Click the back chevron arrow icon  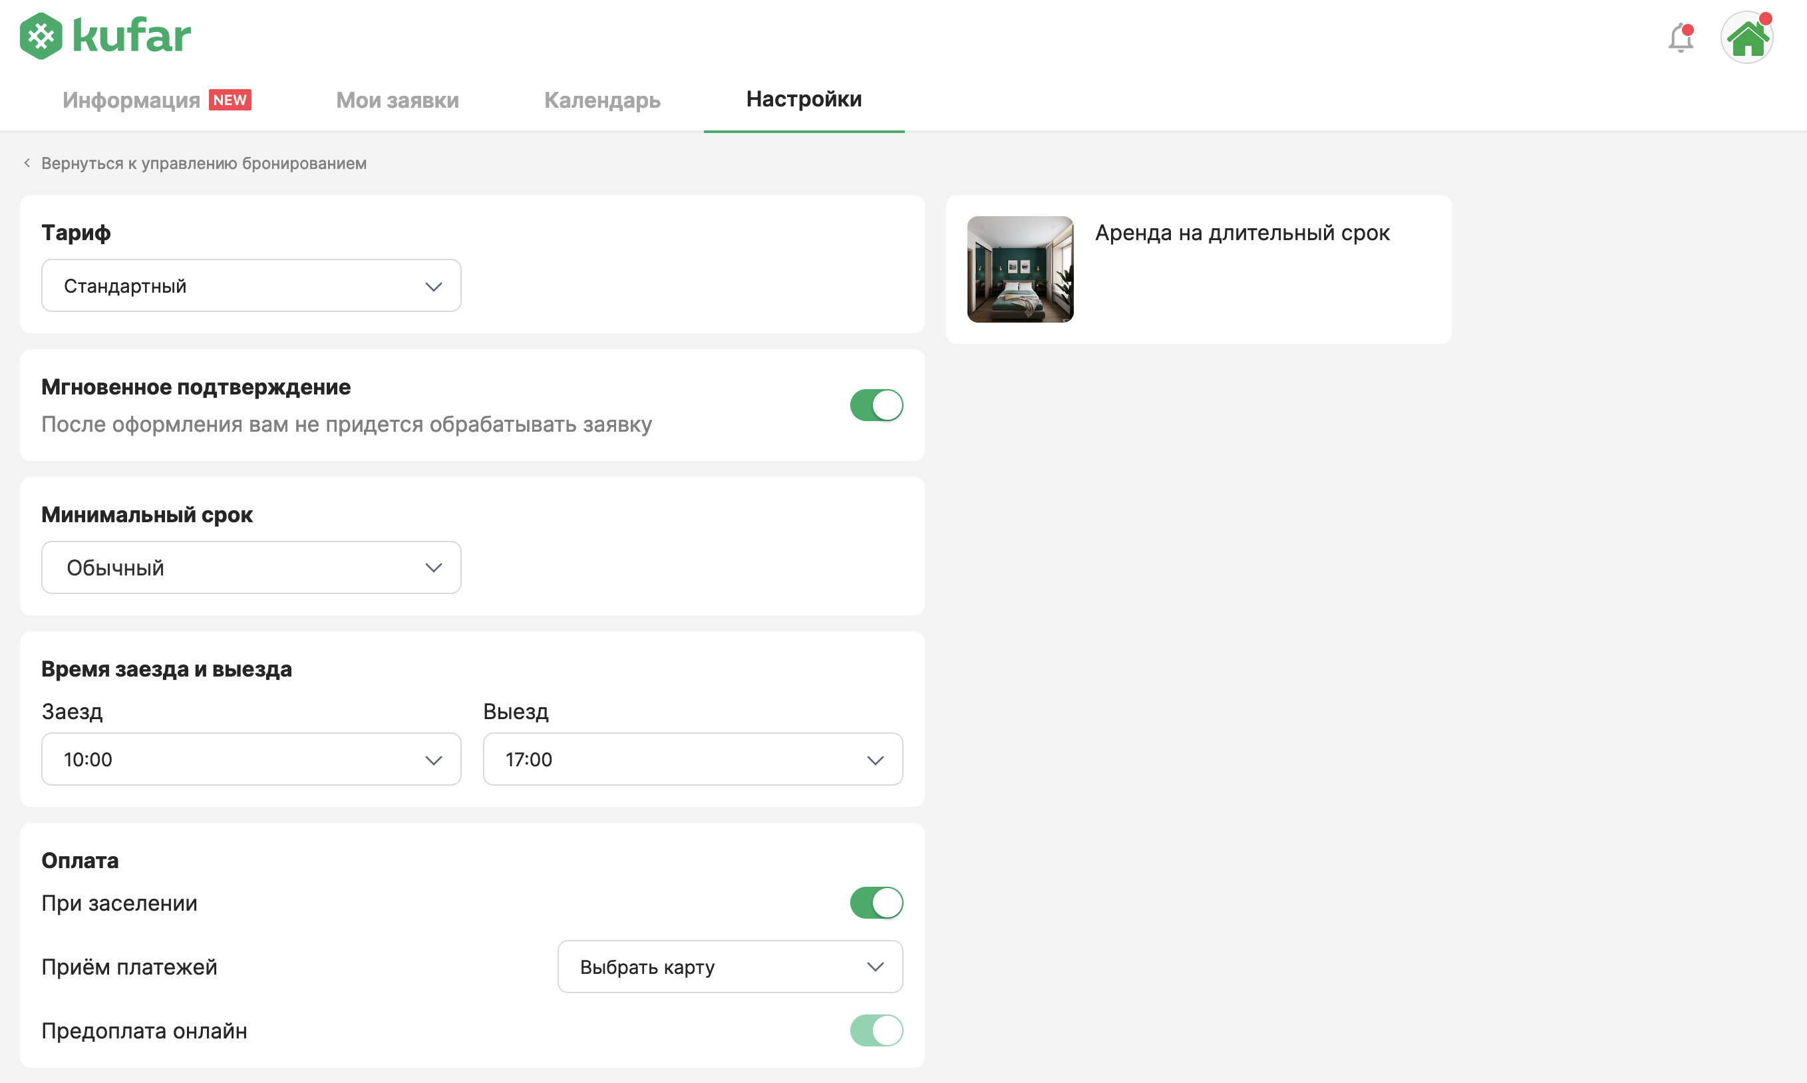tap(27, 163)
